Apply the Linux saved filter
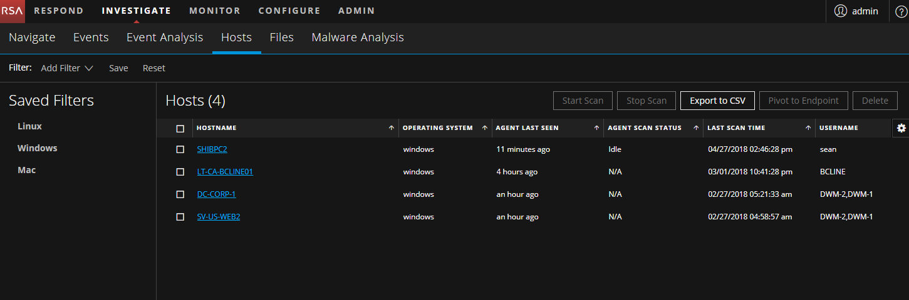909x300 pixels. click(29, 126)
